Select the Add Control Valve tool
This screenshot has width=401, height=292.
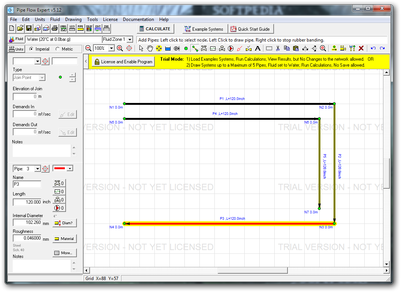pos(222,48)
